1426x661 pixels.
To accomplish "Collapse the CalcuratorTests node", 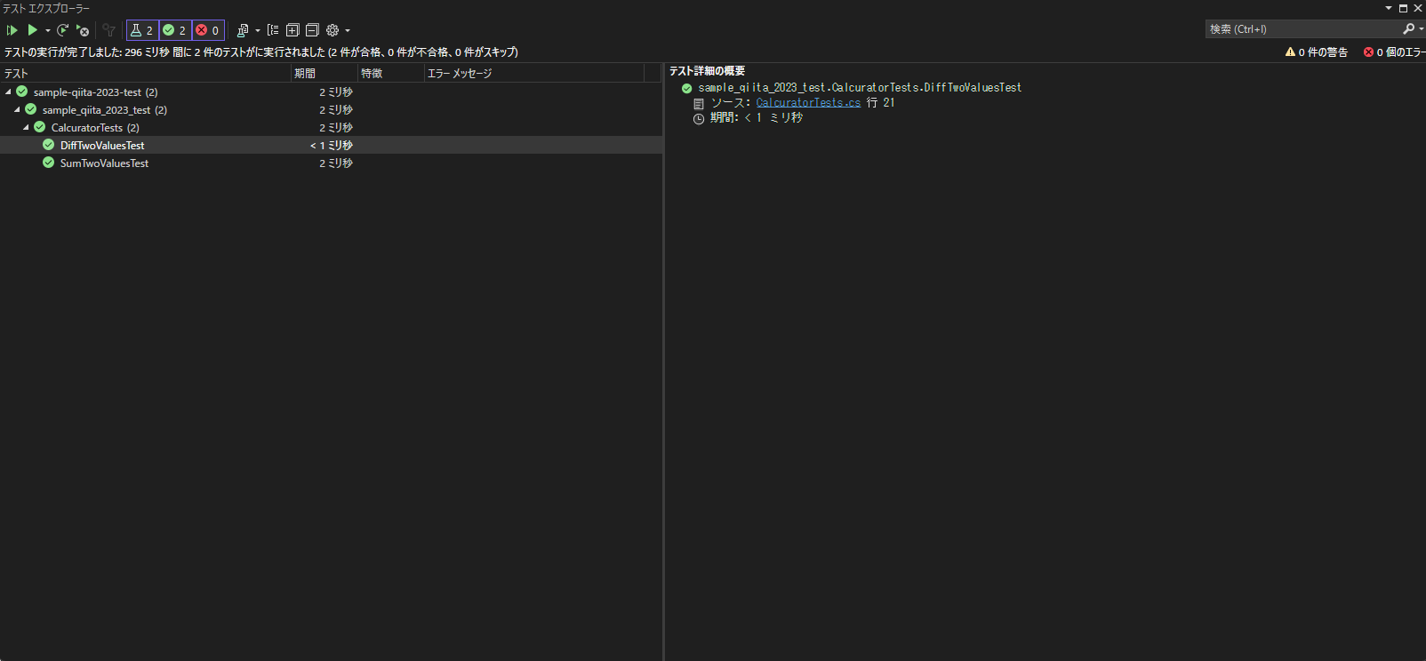I will pos(27,127).
